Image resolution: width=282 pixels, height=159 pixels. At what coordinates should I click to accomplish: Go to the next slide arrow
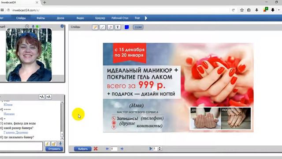click(122, 149)
